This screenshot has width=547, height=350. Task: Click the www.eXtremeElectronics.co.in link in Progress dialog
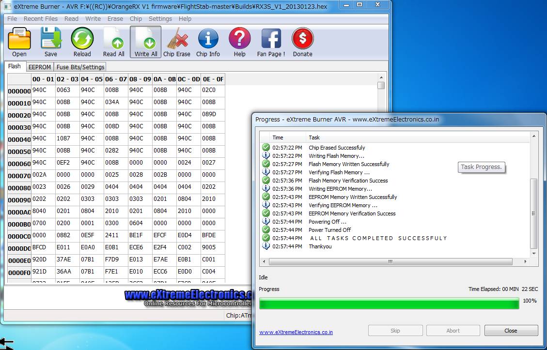[296, 332]
